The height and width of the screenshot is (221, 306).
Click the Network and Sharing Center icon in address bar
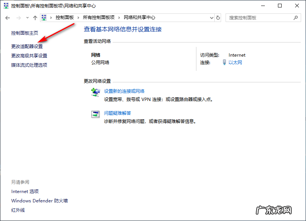tap(44, 17)
